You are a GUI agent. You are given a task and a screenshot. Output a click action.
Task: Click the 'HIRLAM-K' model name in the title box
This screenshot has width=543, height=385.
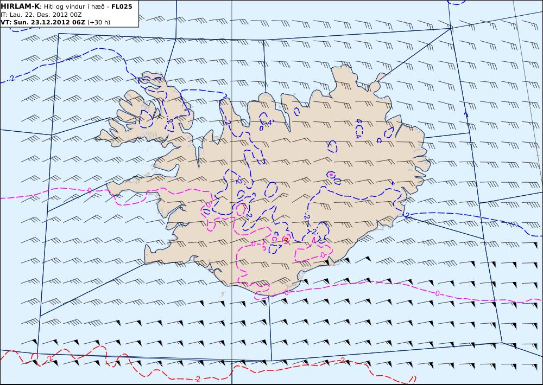point(20,7)
